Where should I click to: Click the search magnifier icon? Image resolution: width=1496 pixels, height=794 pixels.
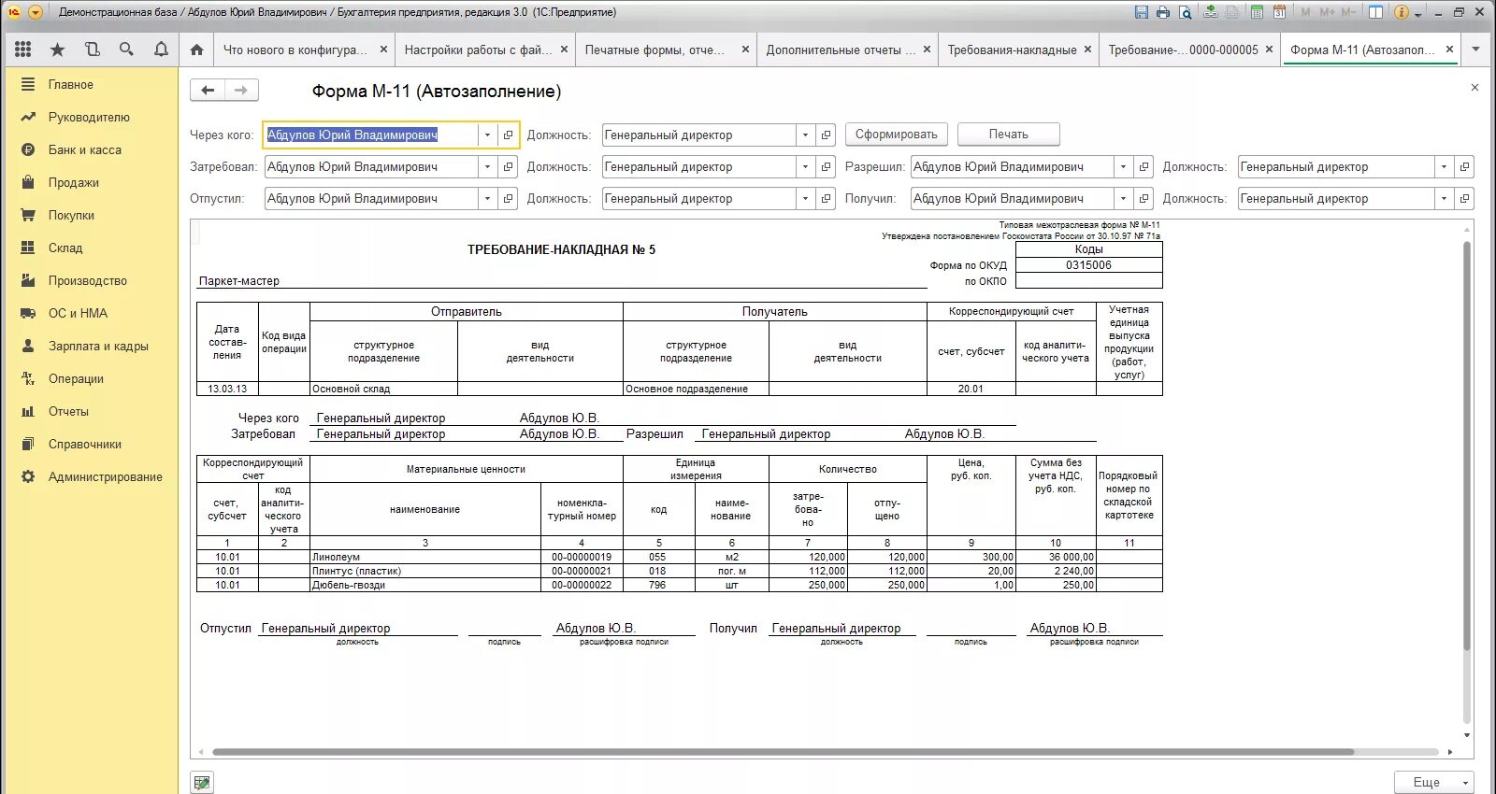click(x=126, y=50)
